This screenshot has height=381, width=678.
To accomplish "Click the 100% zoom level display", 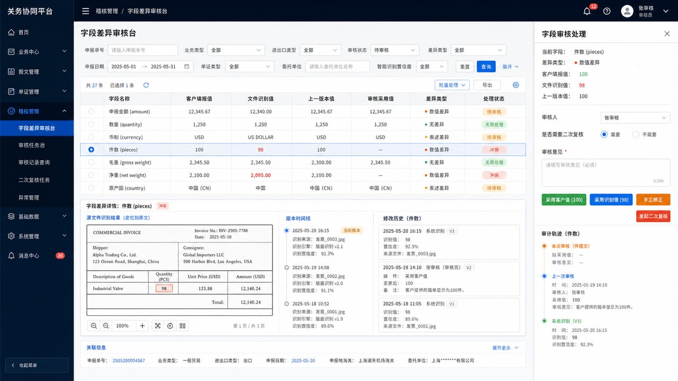I will [x=122, y=326].
